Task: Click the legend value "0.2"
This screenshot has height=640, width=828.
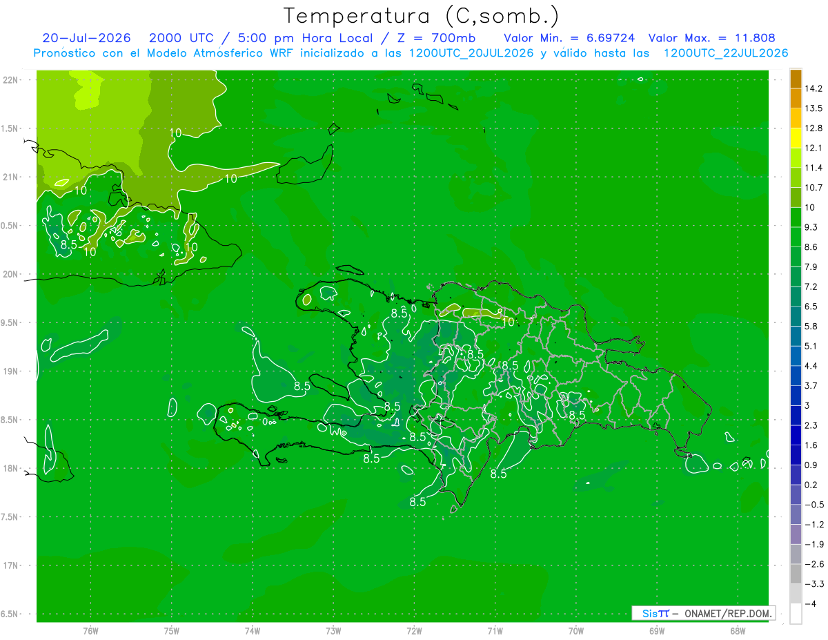Action: (x=811, y=485)
